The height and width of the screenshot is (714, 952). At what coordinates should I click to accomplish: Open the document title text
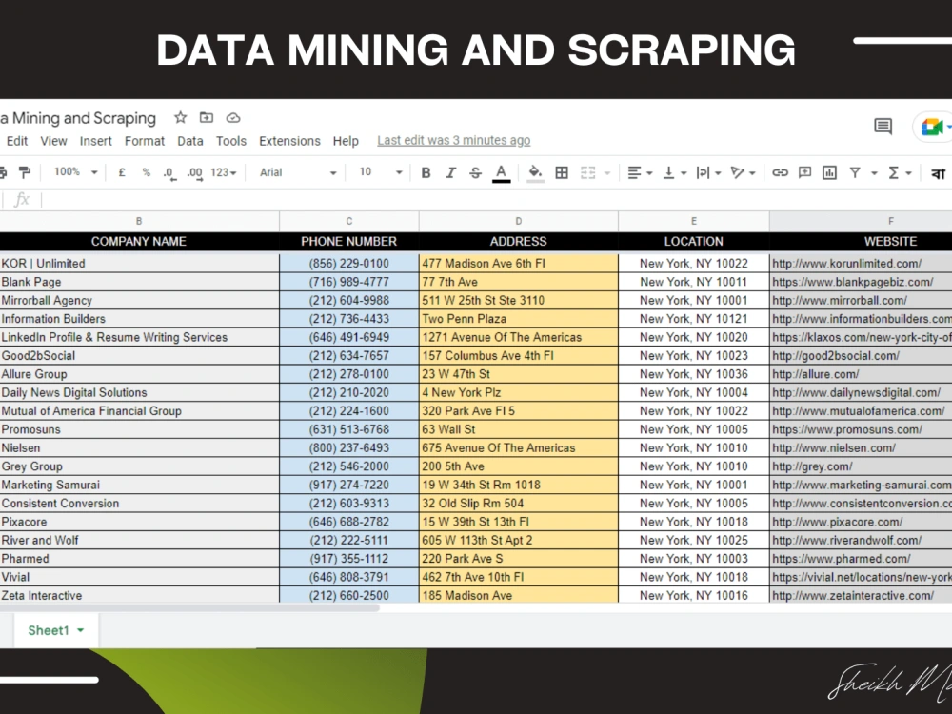point(78,118)
